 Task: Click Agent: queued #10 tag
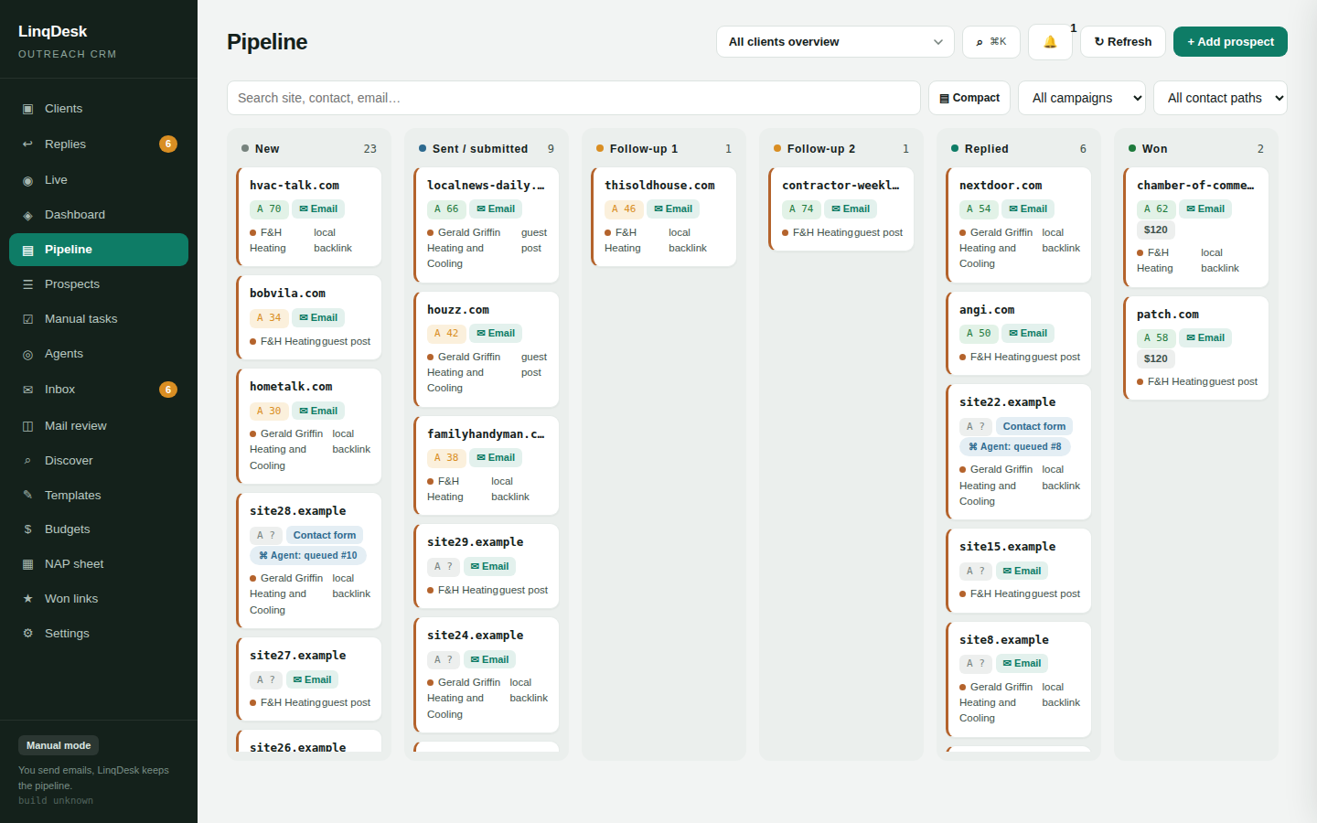click(x=308, y=555)
